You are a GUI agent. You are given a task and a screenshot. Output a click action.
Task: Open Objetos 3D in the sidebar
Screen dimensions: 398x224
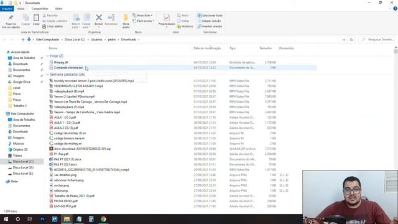(x=20, y=149)
